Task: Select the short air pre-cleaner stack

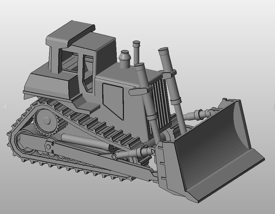Action: tap(124, 59)
